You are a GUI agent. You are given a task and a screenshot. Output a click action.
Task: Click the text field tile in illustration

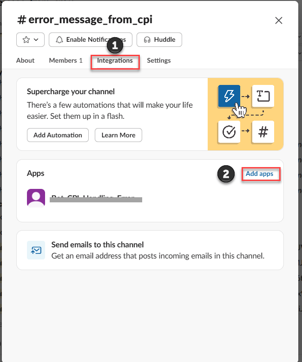263,96
